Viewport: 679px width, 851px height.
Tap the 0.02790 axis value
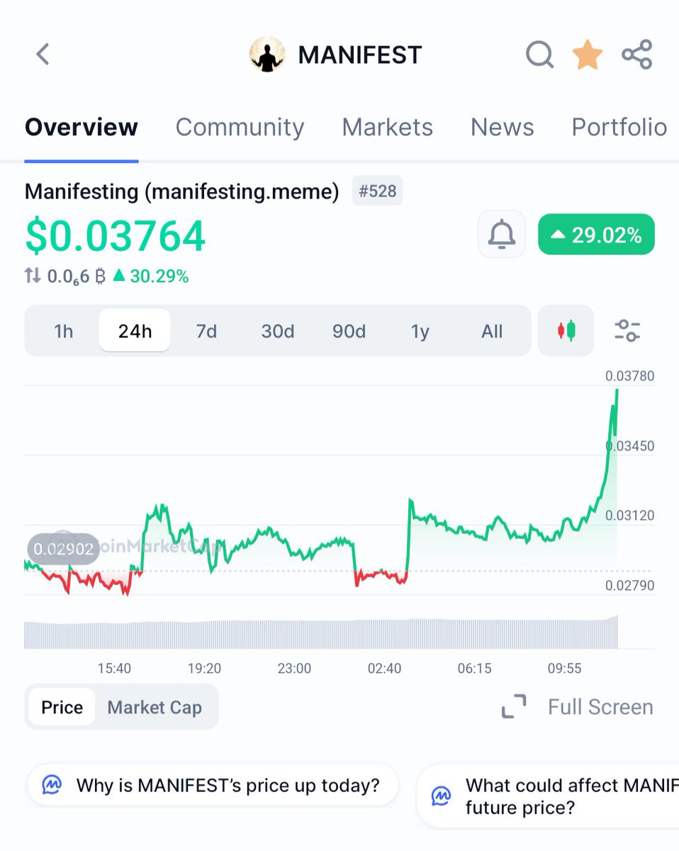coord(629,585)
